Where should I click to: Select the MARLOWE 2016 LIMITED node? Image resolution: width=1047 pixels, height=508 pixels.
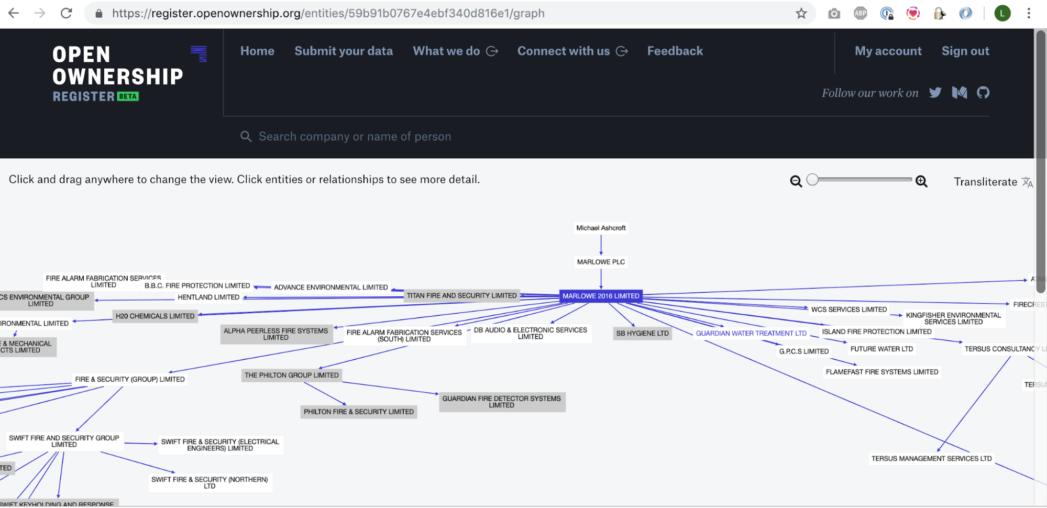click(x=601, y=296)
